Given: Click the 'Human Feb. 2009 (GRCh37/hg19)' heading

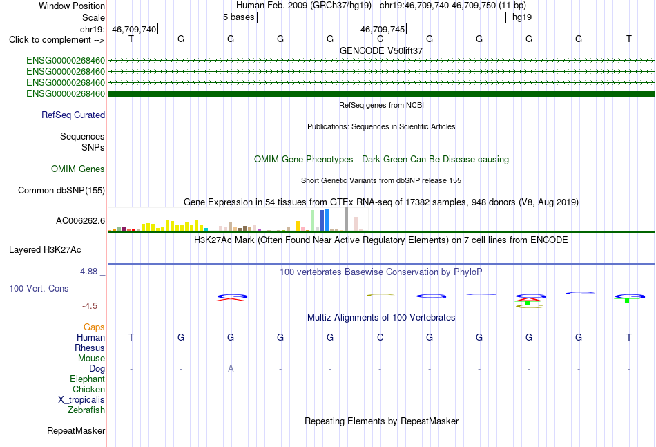Looking at the screenshot, I should [x=304, y=6].
